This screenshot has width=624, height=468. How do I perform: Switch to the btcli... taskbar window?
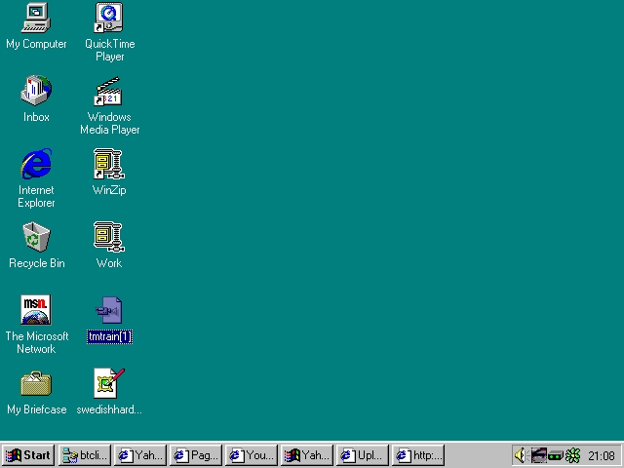pos(84,455)
